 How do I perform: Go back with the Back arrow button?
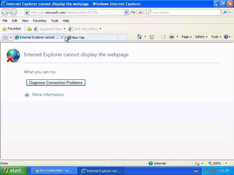[5, 12]
